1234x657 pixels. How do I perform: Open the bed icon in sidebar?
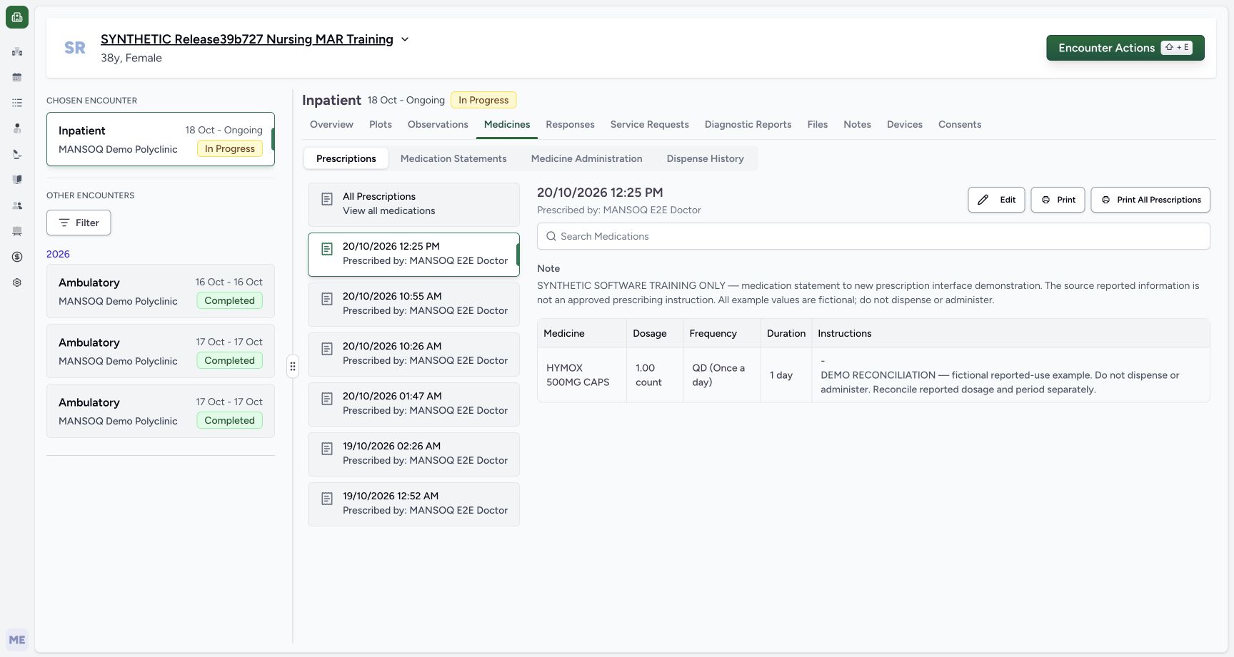tap(17, 231)
